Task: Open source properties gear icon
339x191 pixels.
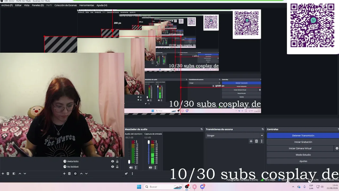Action: click(75, 173)
